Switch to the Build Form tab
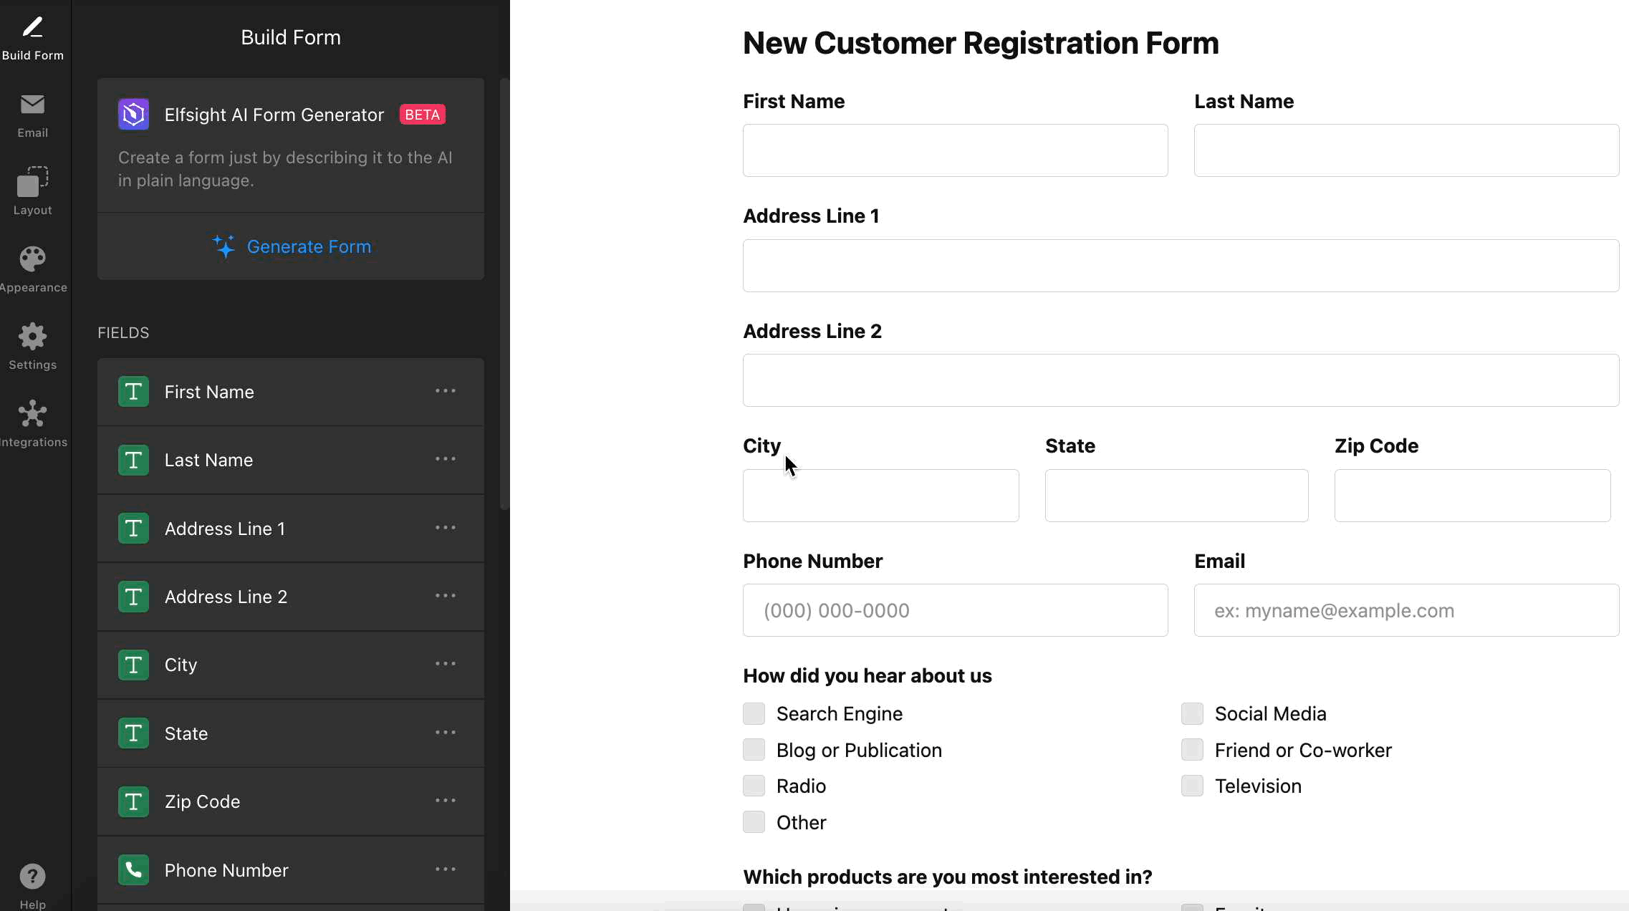The width and height of the screenshot is (1629, 911). tap(32, 37)
